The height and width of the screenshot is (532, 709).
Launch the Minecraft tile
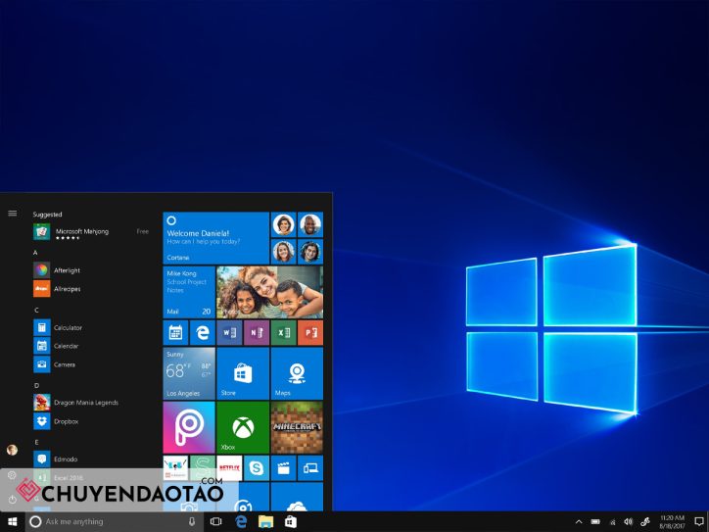297,428
